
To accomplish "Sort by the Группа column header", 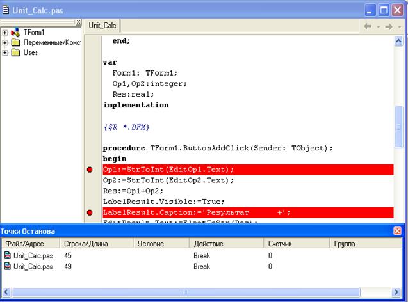I will 366,244.
